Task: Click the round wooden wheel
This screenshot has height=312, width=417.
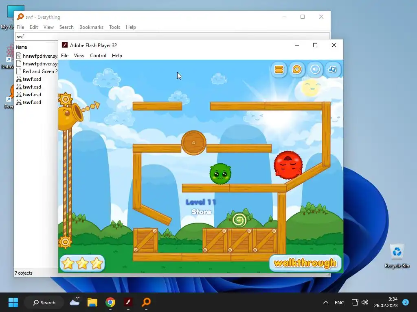Action: pyautogui.click(x=193, y=143)
